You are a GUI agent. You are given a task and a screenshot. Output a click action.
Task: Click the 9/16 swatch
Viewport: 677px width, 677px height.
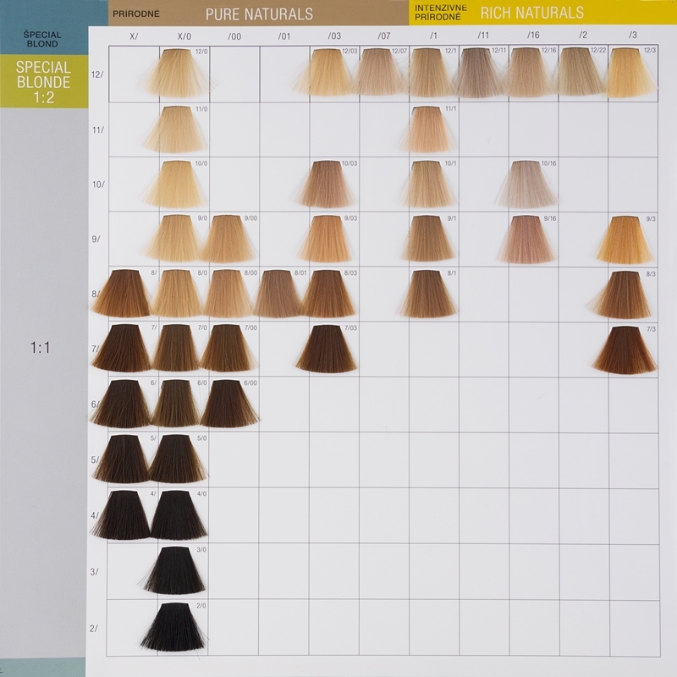(531, 239)
